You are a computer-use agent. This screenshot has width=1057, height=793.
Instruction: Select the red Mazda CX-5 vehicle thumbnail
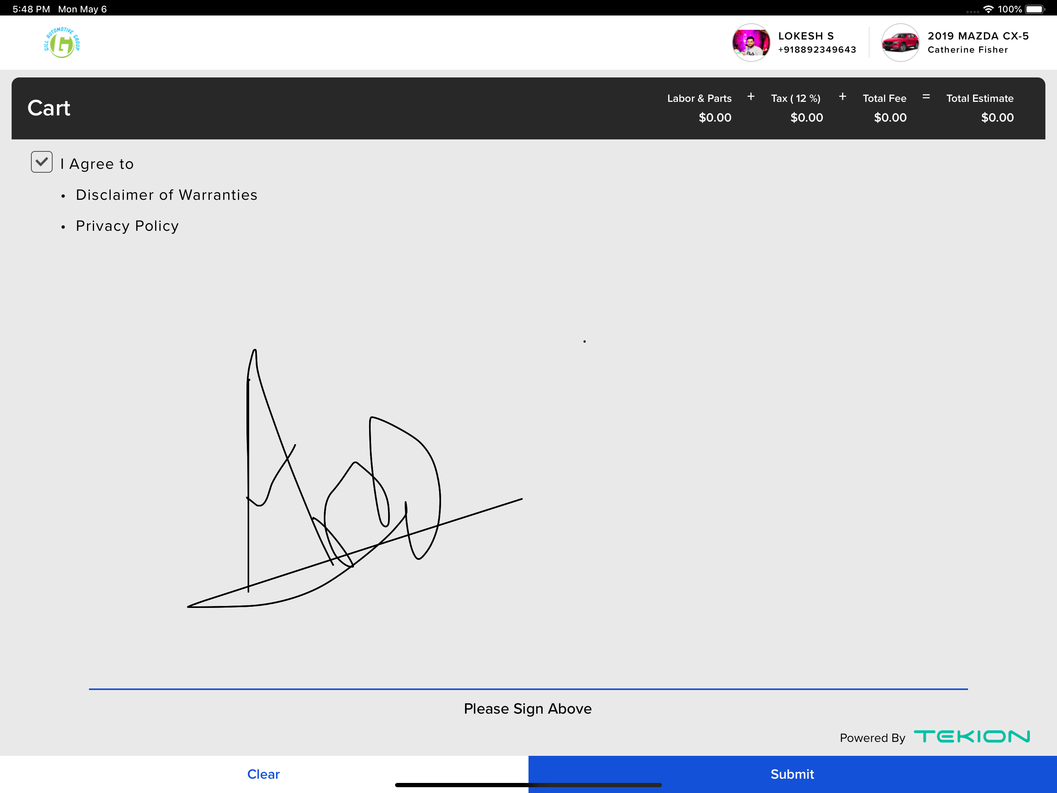pos(900,43)
